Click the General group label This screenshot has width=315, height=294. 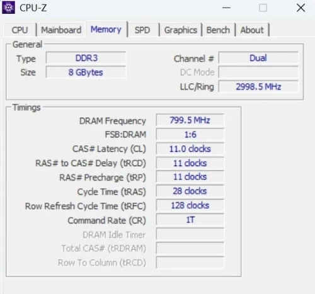coord(27,45)
